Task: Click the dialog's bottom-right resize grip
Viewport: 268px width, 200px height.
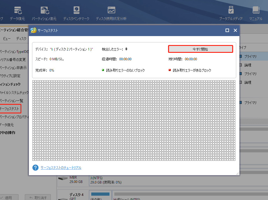Action: pyautogui.click(x=237, y=173)
